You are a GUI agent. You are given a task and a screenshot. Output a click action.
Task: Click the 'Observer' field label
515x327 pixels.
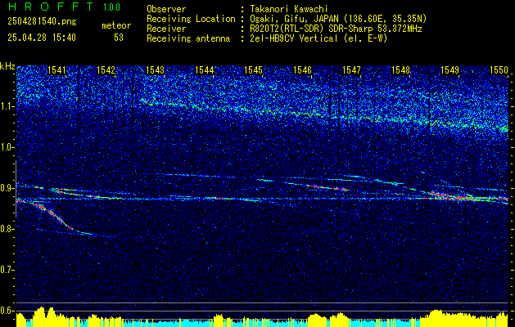click(x=166, y=9)
